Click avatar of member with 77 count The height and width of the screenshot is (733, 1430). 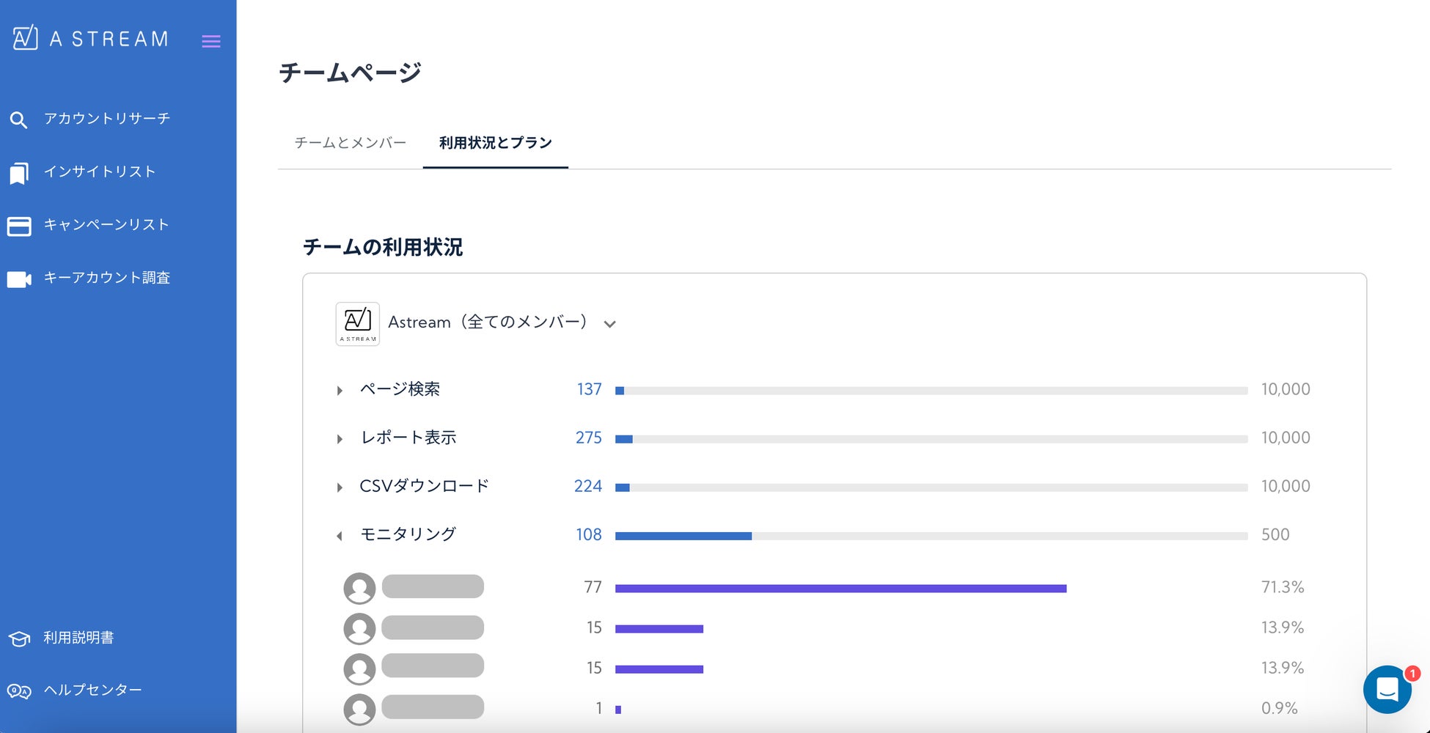coord(359,588)
